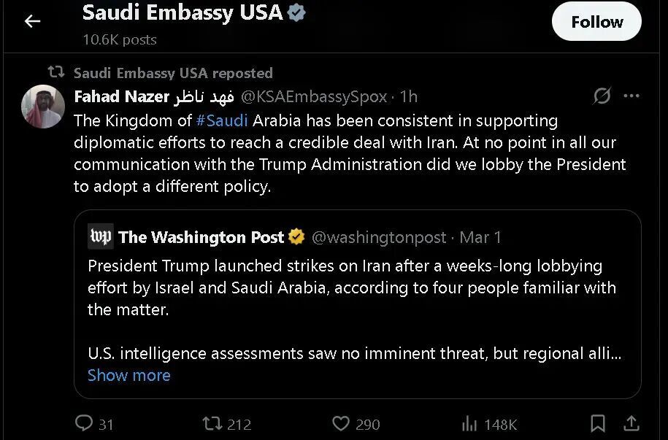Click The Washington Post logo avatar
This screenshot has width=668, height=440.
pos(101,237)
